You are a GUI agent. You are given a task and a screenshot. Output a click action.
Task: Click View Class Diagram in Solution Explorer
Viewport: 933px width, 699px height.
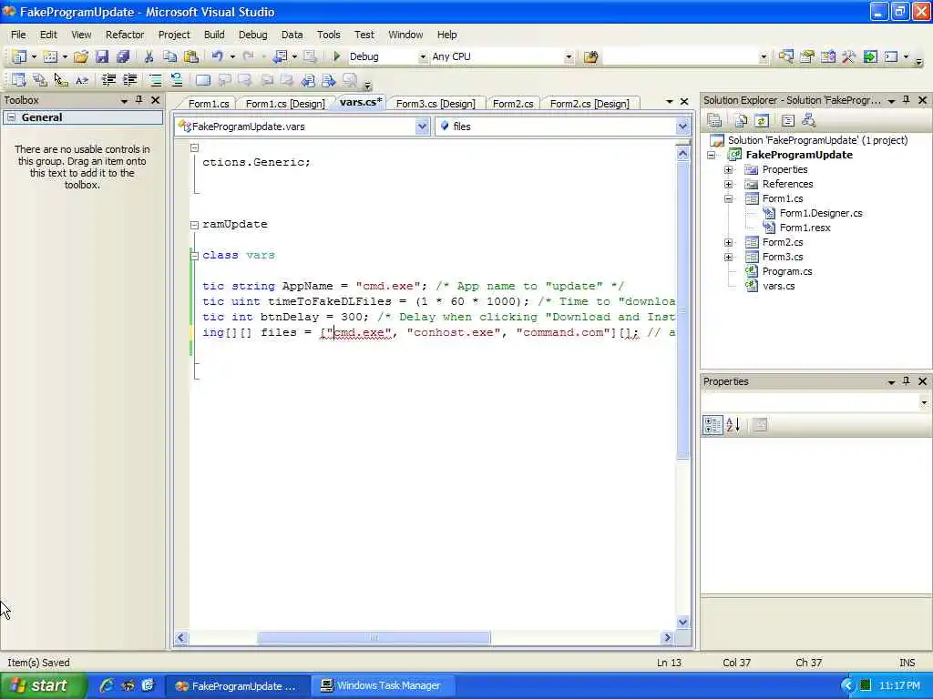[809, 121]
